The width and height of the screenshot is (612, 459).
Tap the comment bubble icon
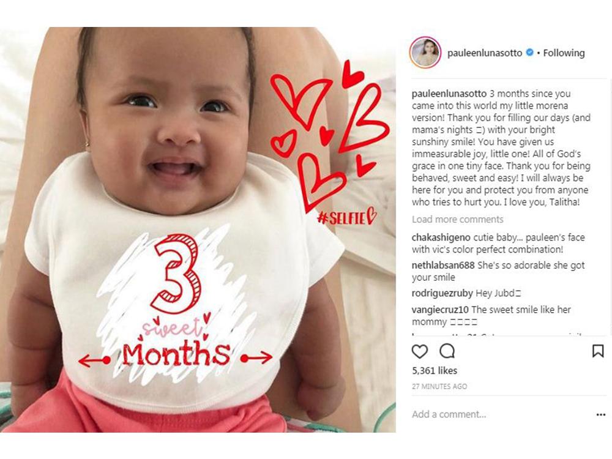click(447, 351)
